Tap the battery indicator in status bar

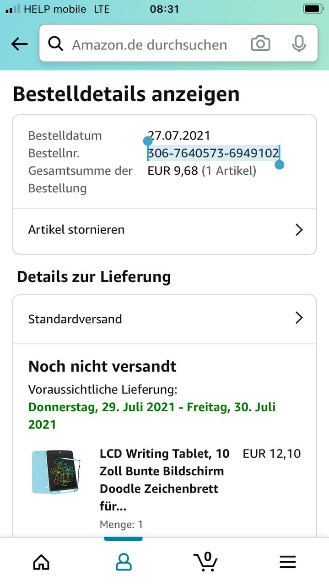[313, 9]
